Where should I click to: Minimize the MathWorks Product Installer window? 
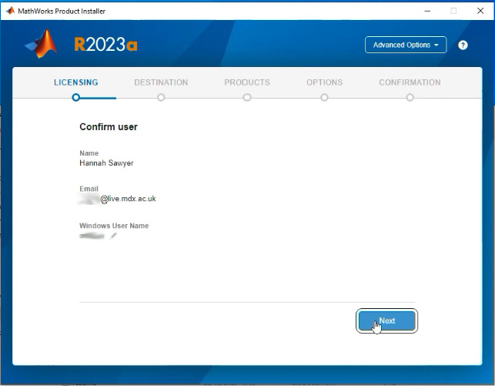[x=427, y=11]
